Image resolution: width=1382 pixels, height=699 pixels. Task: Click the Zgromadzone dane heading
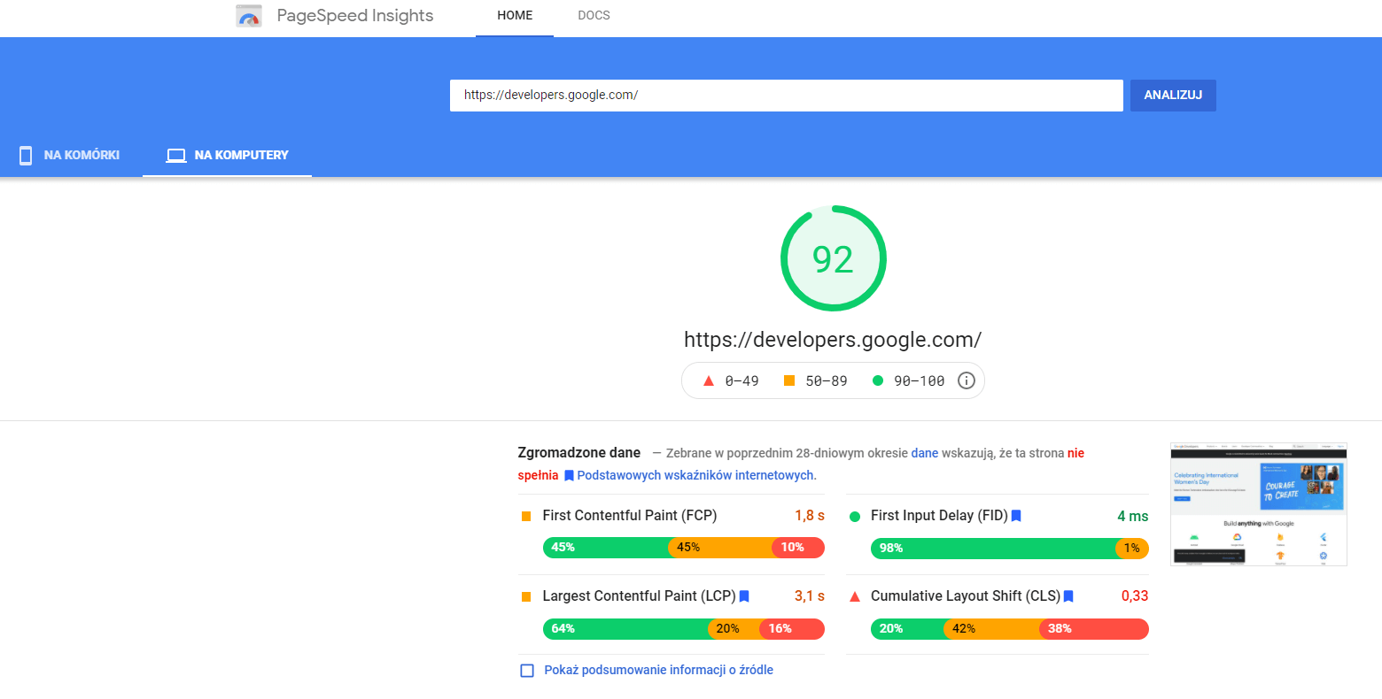(x=579, y=453)
